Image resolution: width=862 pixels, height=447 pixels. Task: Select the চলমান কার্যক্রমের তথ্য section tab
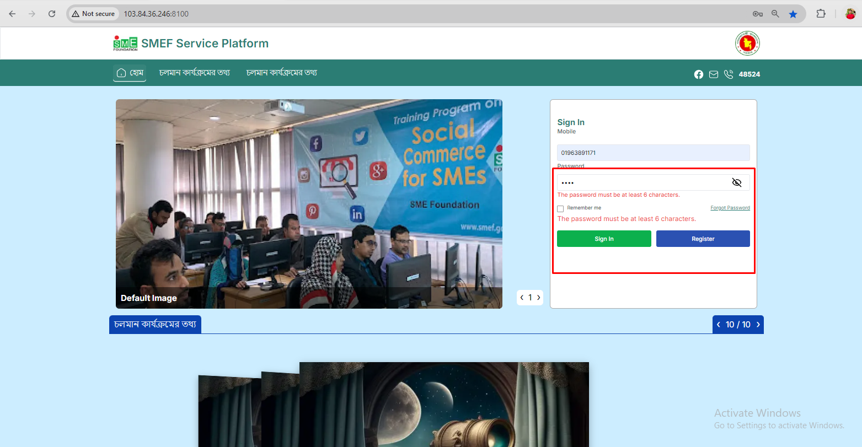tap(155, 325)
